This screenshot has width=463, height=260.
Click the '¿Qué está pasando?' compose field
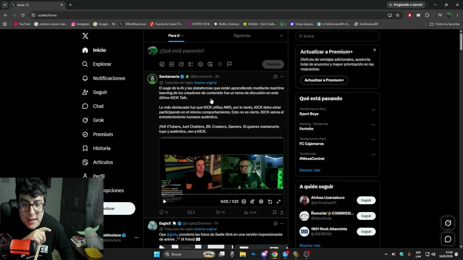221,51
